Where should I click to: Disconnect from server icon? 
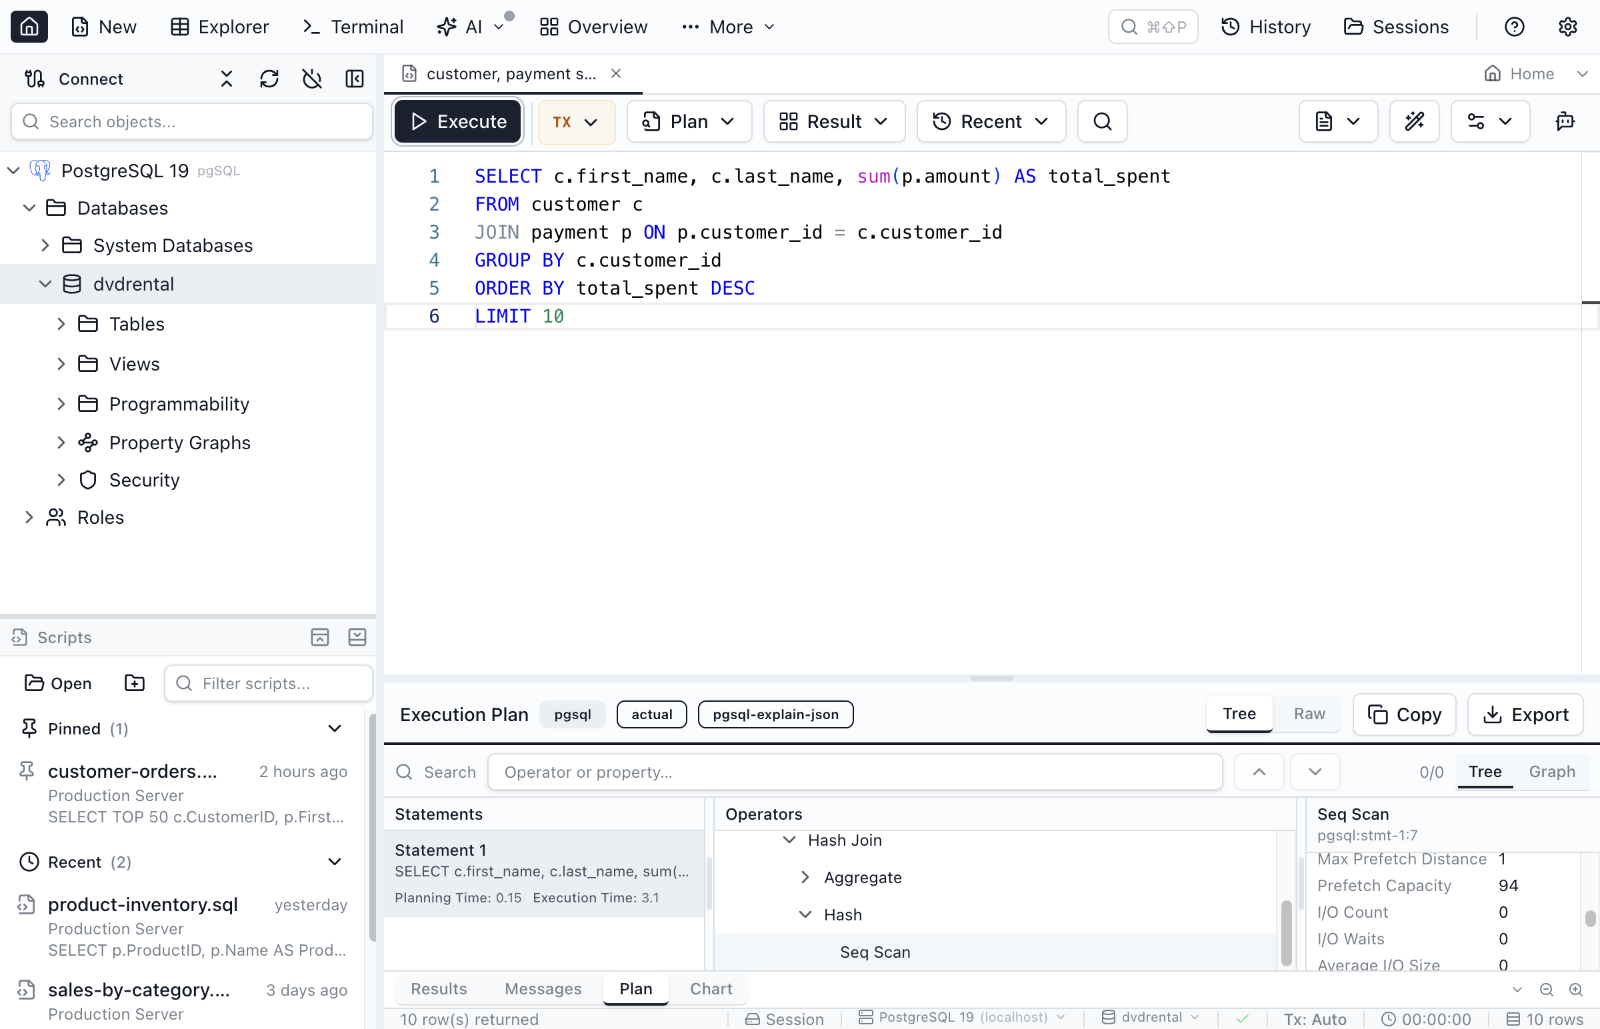pyautogui.click(x=312, y=79)
